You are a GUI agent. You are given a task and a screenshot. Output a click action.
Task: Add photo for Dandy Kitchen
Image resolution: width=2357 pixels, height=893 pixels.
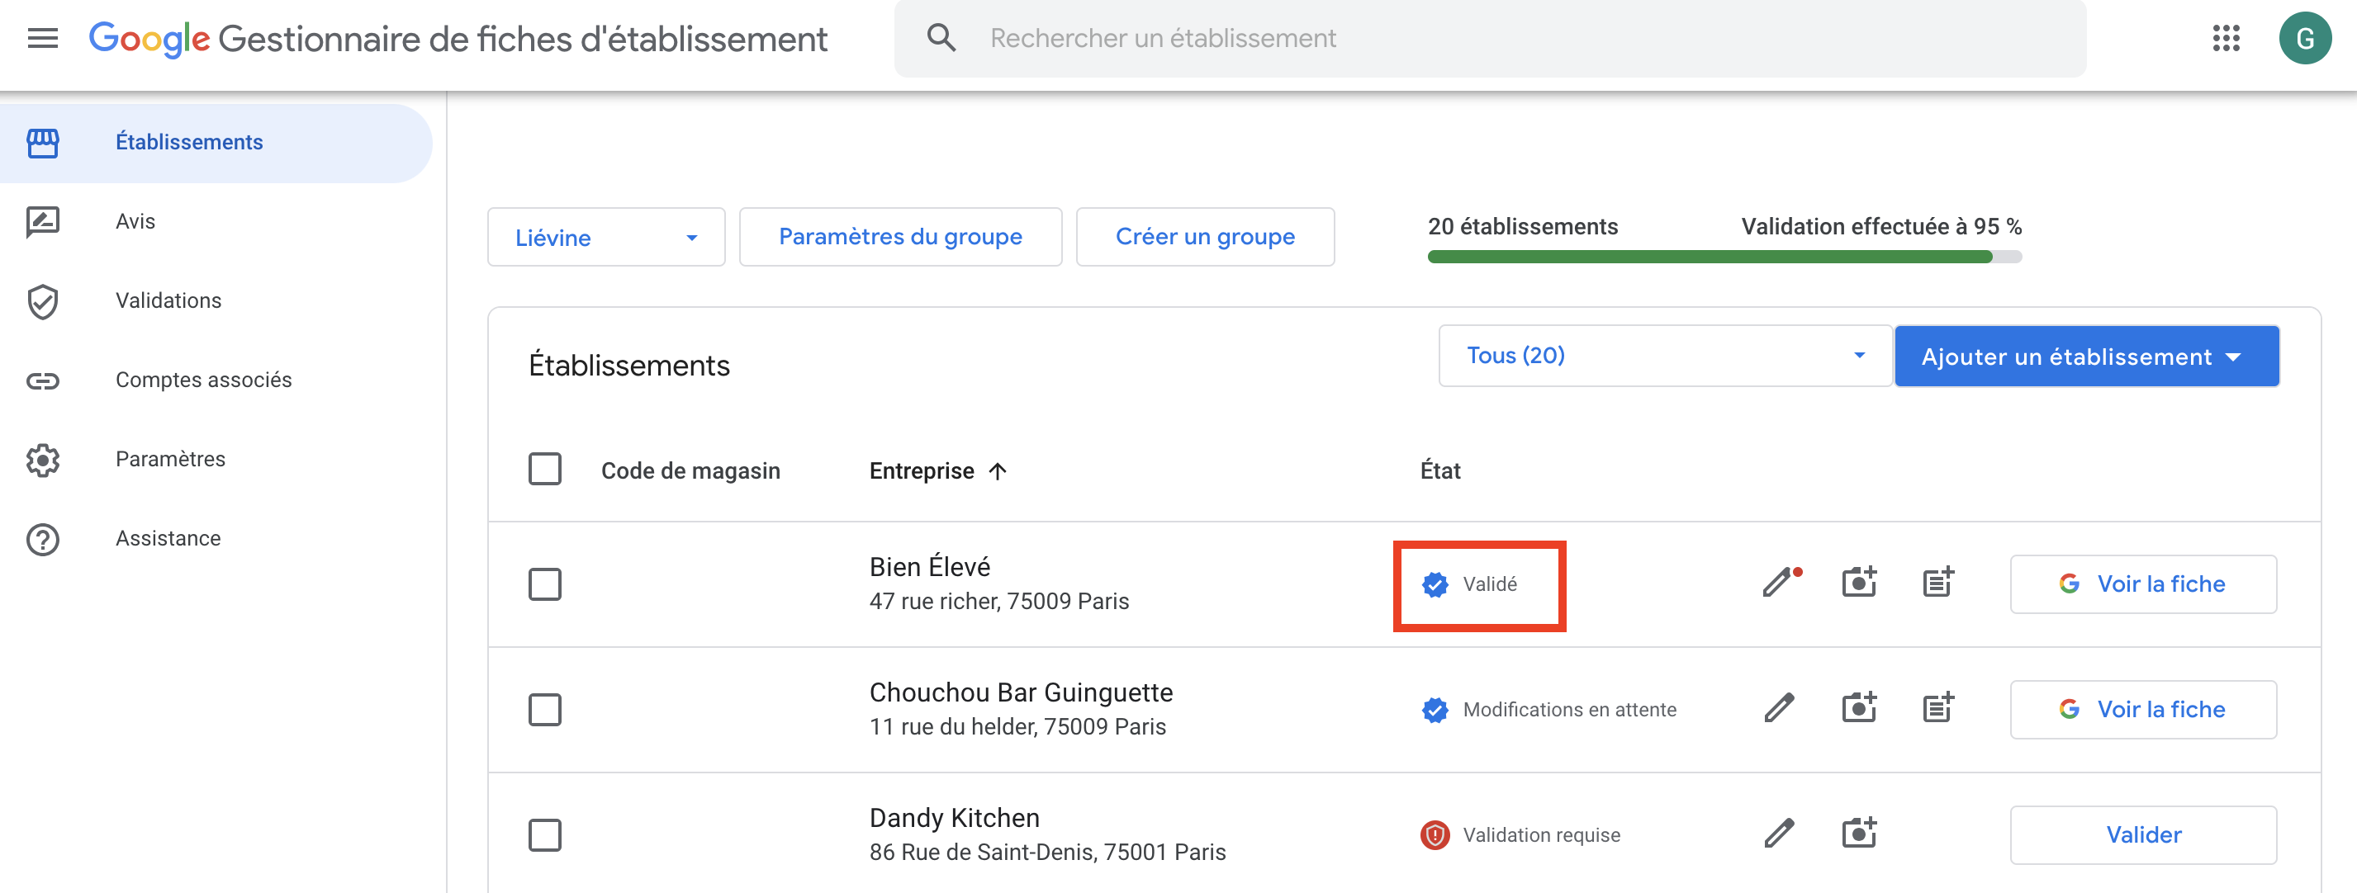1858,834
